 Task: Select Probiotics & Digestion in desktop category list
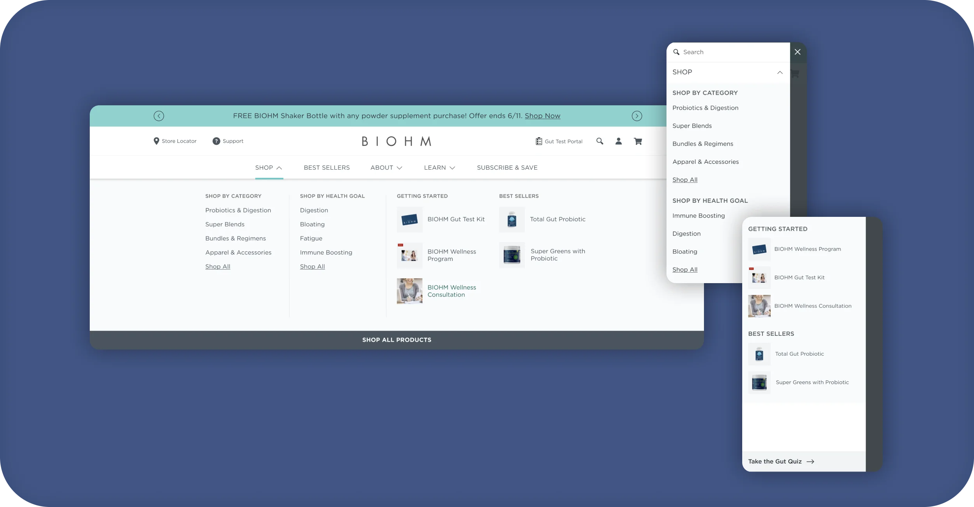[x=238, y=210]
